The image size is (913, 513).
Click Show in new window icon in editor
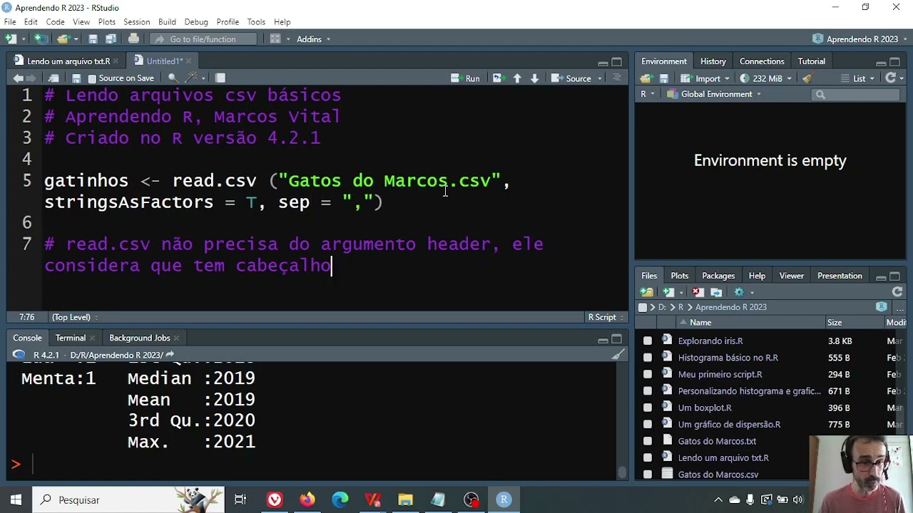(53, 78)
